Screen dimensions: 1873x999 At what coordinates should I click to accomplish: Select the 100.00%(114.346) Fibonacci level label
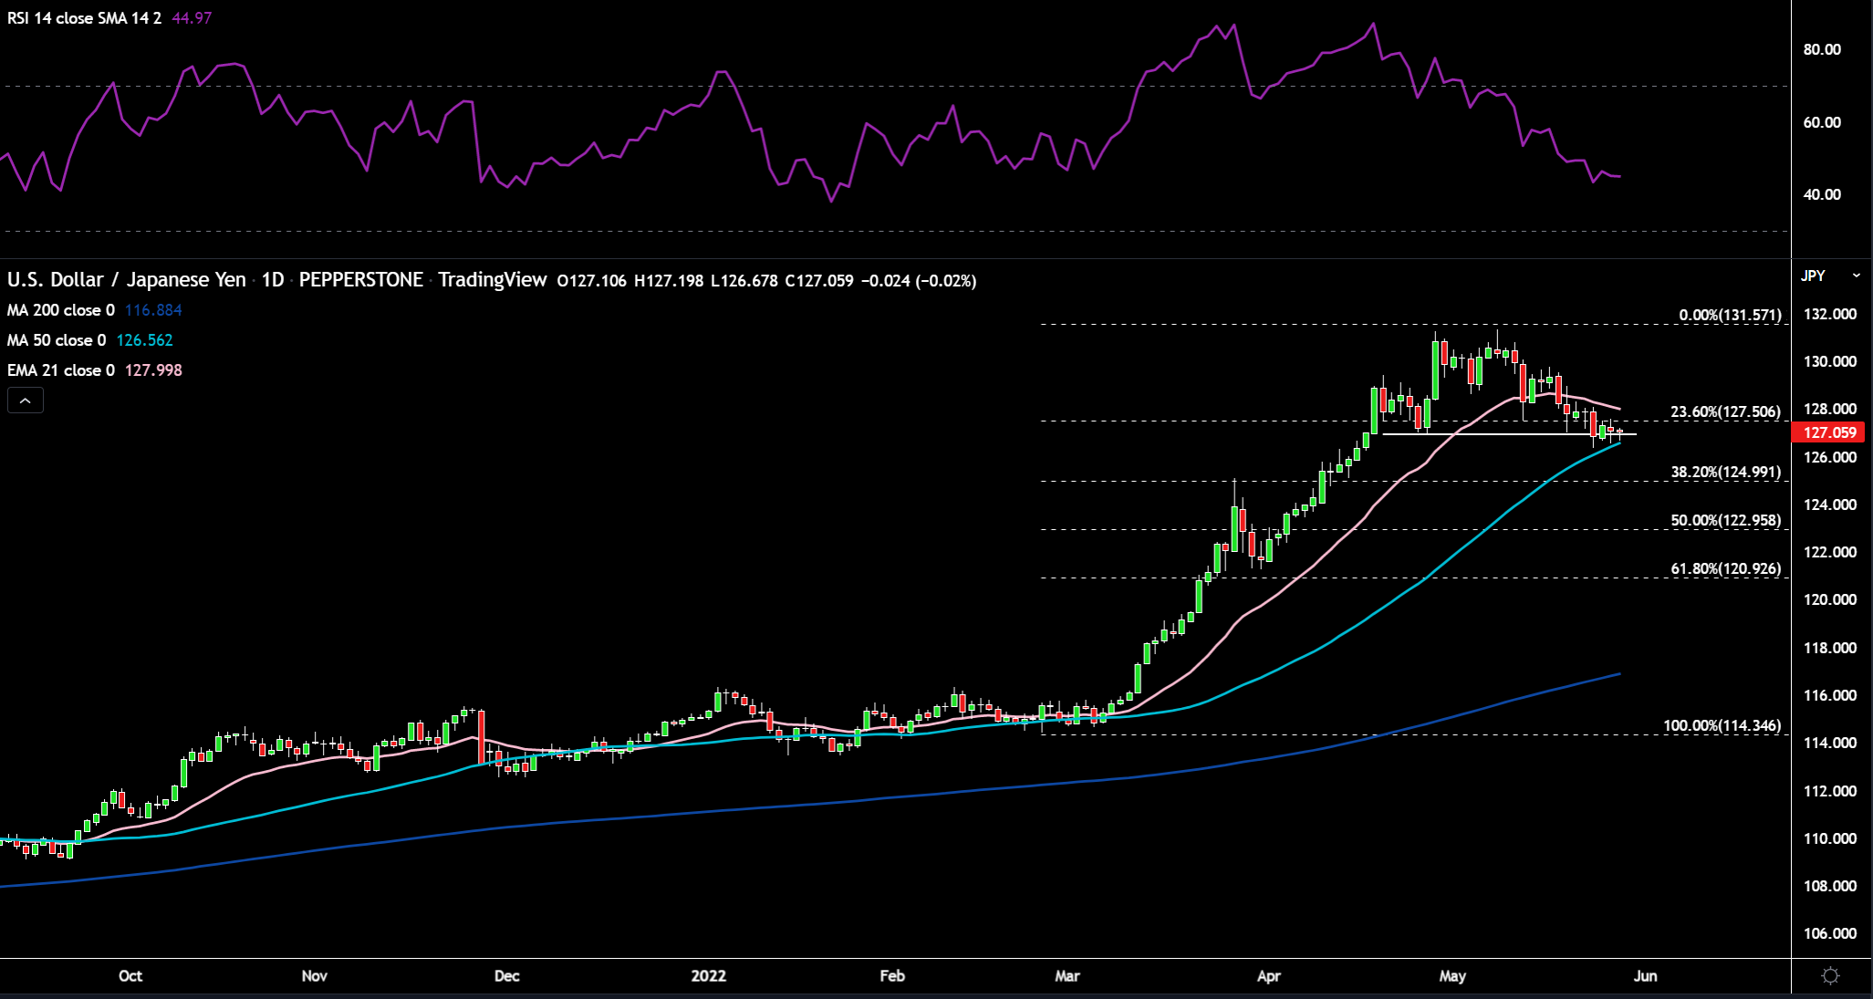pos(1722,725)
